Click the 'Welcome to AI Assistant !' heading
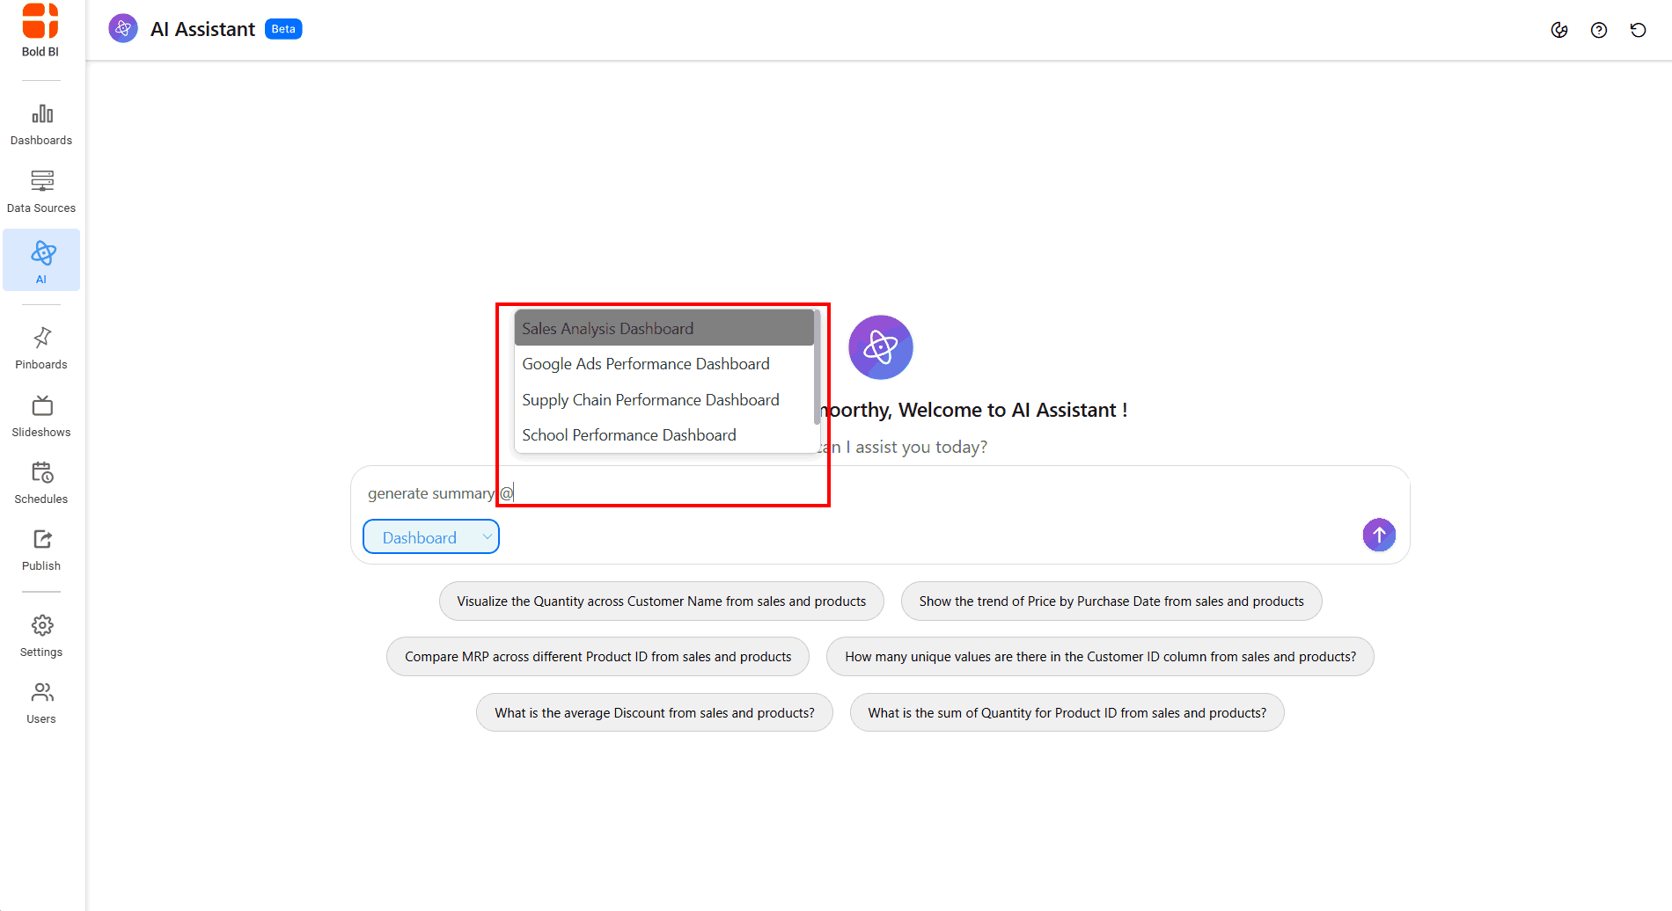The image size is (1672, 911). pyautogui.click(x=1013, y=410)
